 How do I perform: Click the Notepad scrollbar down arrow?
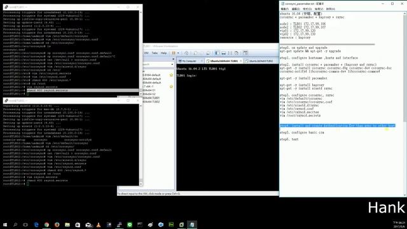pos(405,195)
